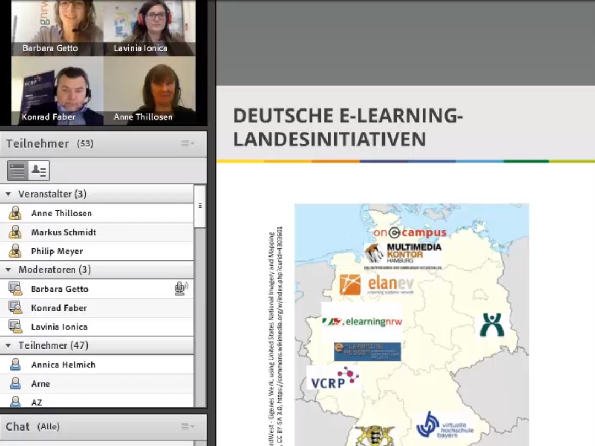Open the Teilnehmer pod options menu

(x=187, y=143)
